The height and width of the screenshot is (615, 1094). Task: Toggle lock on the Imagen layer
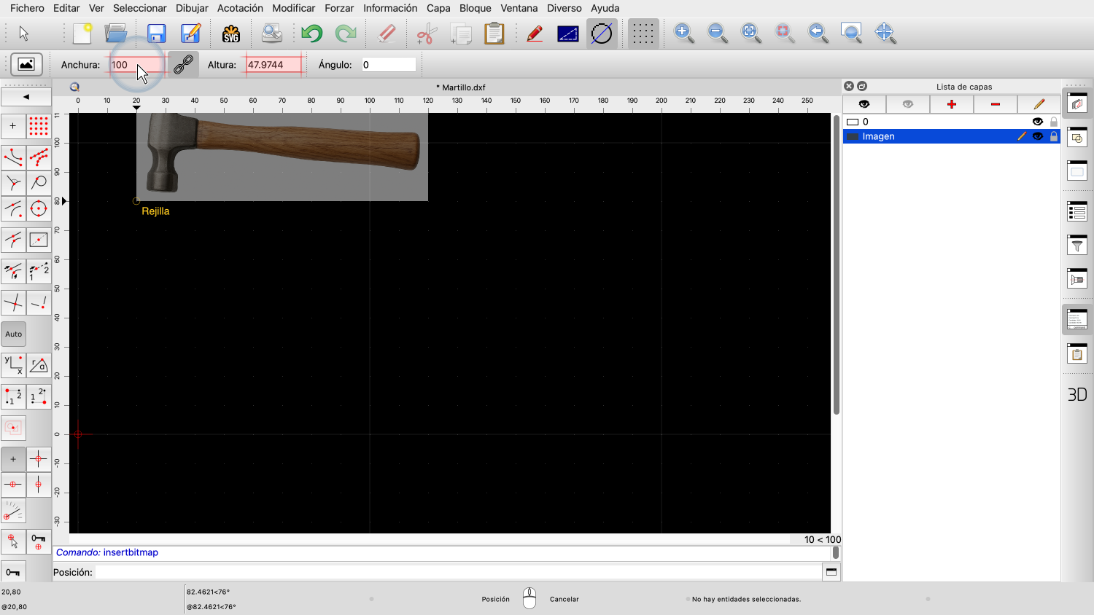[x=1054, y=136]
